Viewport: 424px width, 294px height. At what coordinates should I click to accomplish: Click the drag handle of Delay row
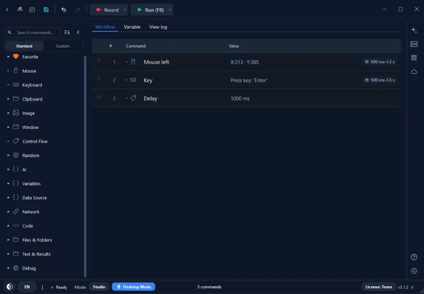tap(99, 96)
